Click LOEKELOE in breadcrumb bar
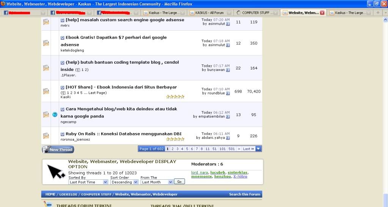Image resolution: width=388 pixels, height=207 pixels. tap(68, 194)
